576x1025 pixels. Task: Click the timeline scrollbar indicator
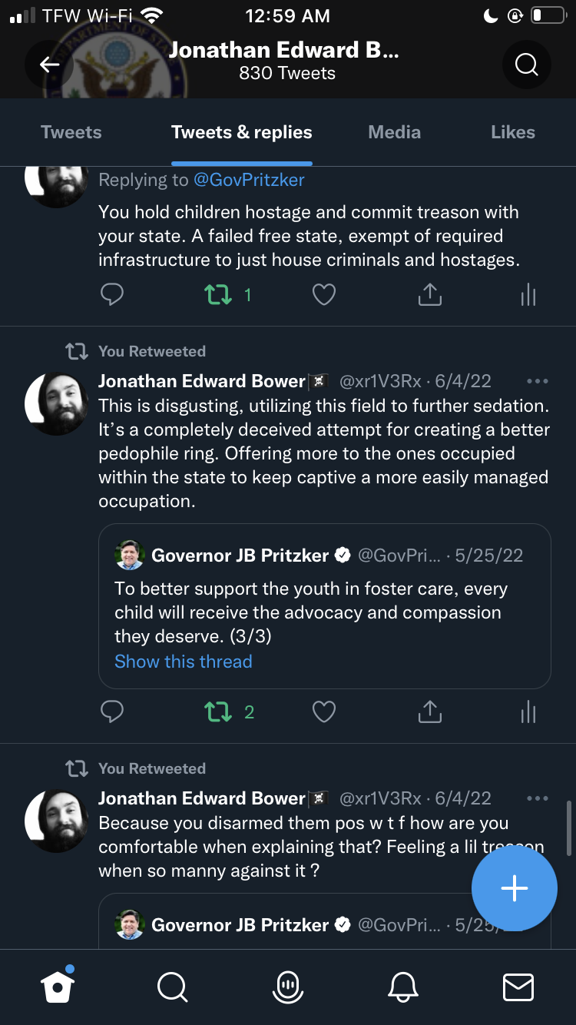(x=568, y=827)
